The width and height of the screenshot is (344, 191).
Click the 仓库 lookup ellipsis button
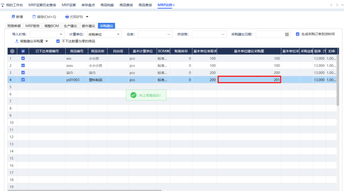point(169,34)
